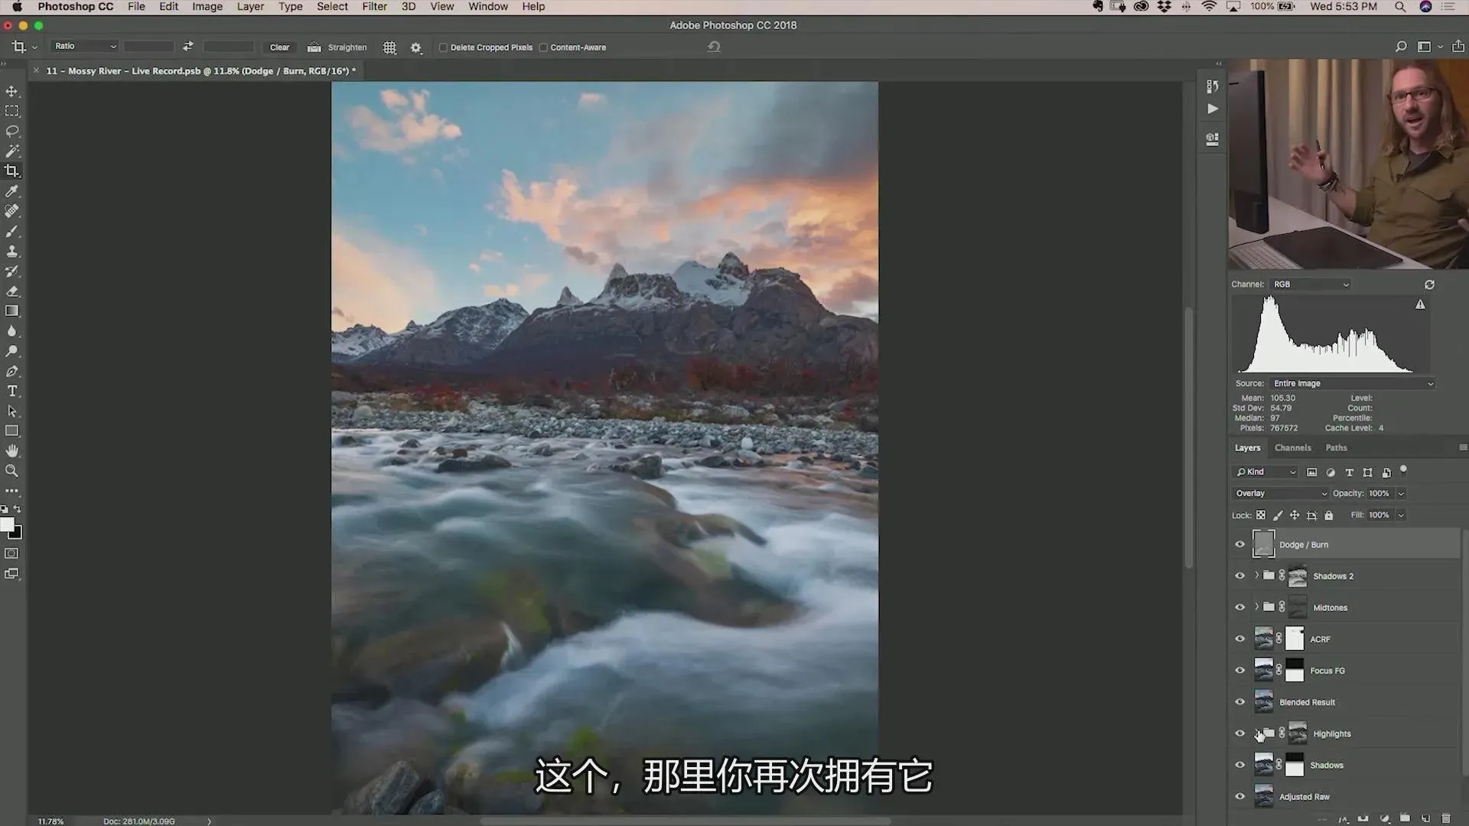Click the Clear button in options bar
The image size is (1469, 826).
pyautogui.click(x=279, y=47)
